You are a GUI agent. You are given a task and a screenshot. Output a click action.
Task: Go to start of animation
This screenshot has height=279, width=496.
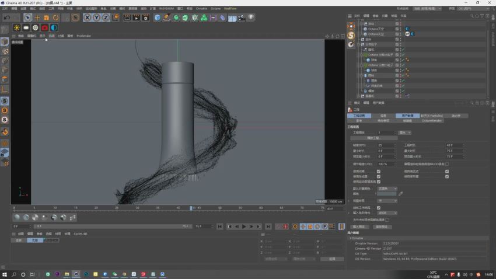[x=220, y=226]
